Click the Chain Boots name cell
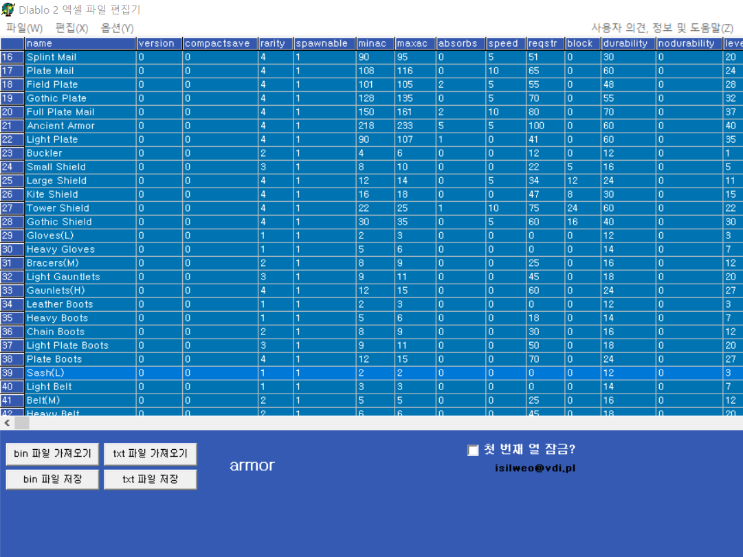Viewport: 743px width, 557px height. click(x=80, y=332)
